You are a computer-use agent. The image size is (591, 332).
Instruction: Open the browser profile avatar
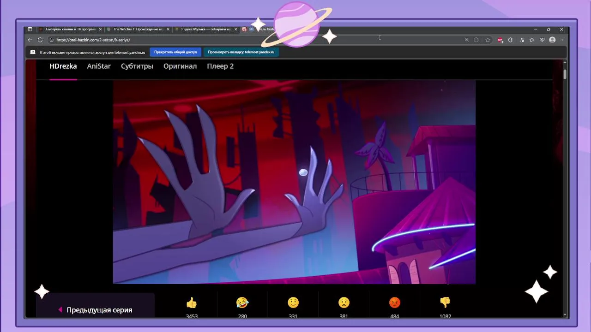pyautogui.click(x=552, y=40)
